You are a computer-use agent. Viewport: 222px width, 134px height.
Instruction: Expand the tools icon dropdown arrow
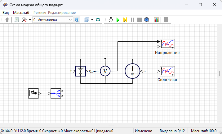coord(29,20)
